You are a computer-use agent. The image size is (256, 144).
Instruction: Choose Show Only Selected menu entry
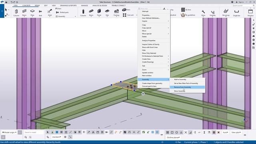click(154, 53)
